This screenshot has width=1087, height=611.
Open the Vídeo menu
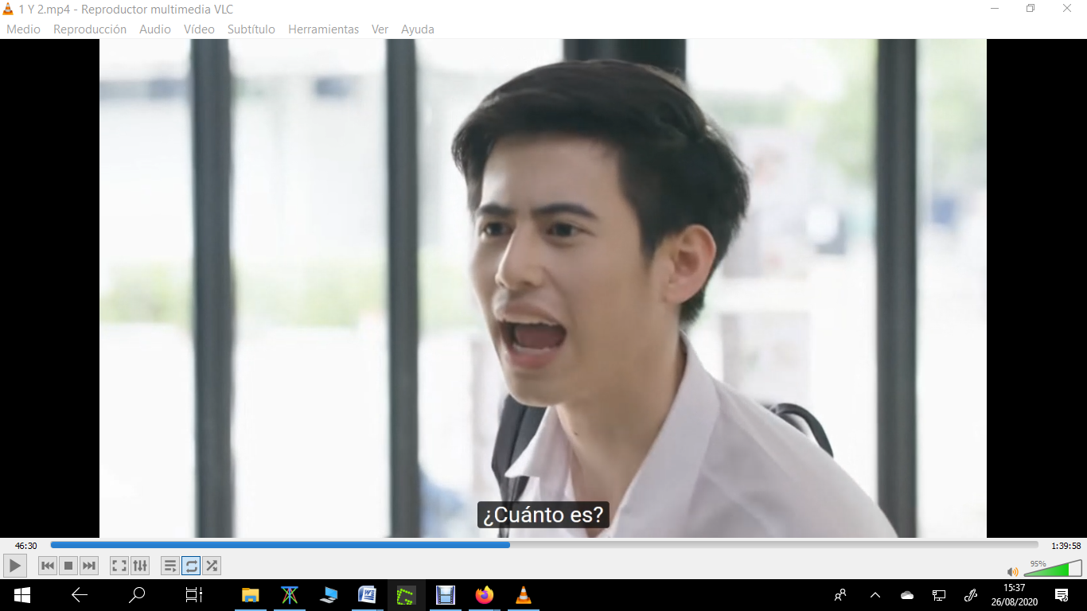pyautogui.click(x=199, y=29)
